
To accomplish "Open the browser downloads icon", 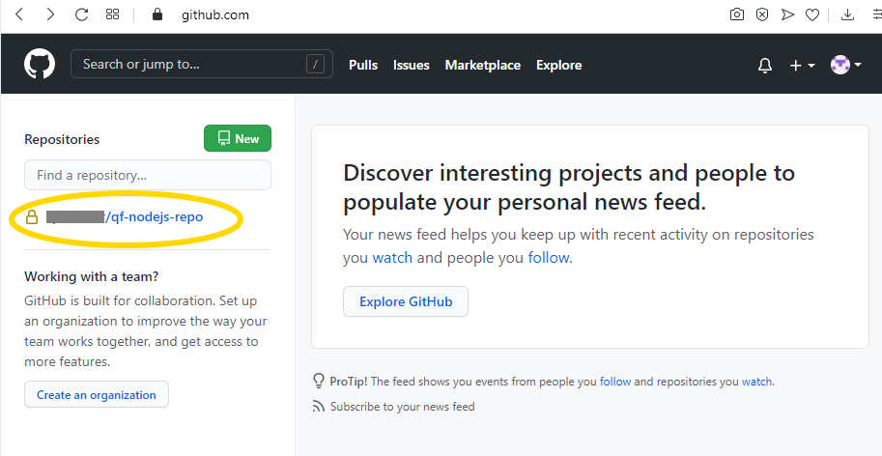I will (848, 14).
